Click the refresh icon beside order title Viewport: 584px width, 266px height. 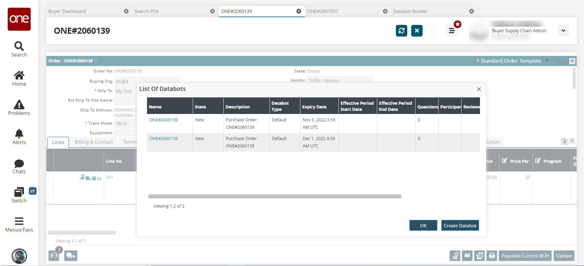point(401,31)
